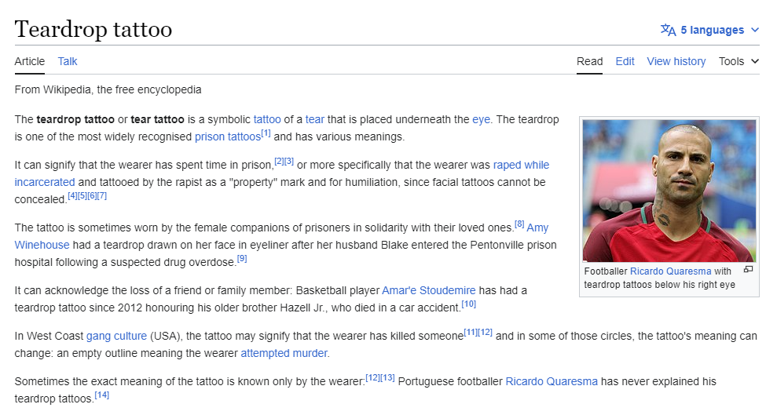Follow the 'gang culture' link
This screenshot has height=415, width=777.
[x=116, y=336]
